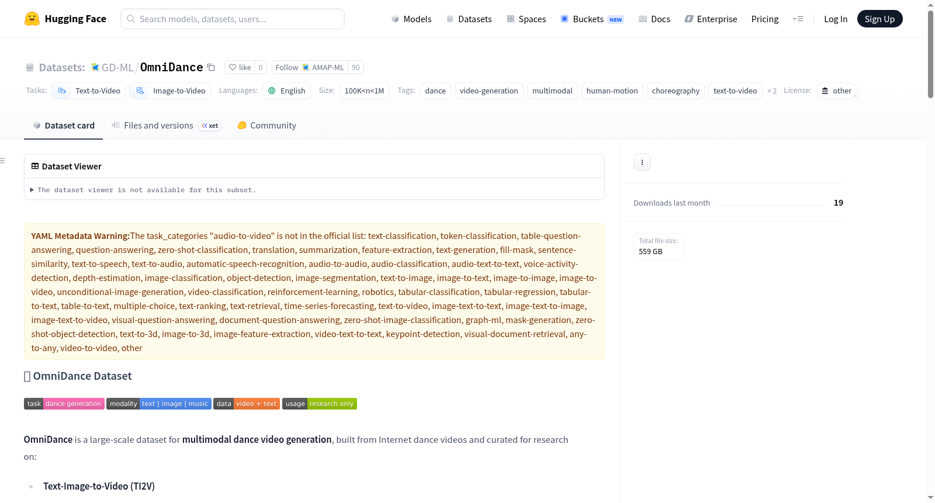Click the Hugging Face logo icon
The width and height of the screenshot is (935, 503).
[32, 19]
